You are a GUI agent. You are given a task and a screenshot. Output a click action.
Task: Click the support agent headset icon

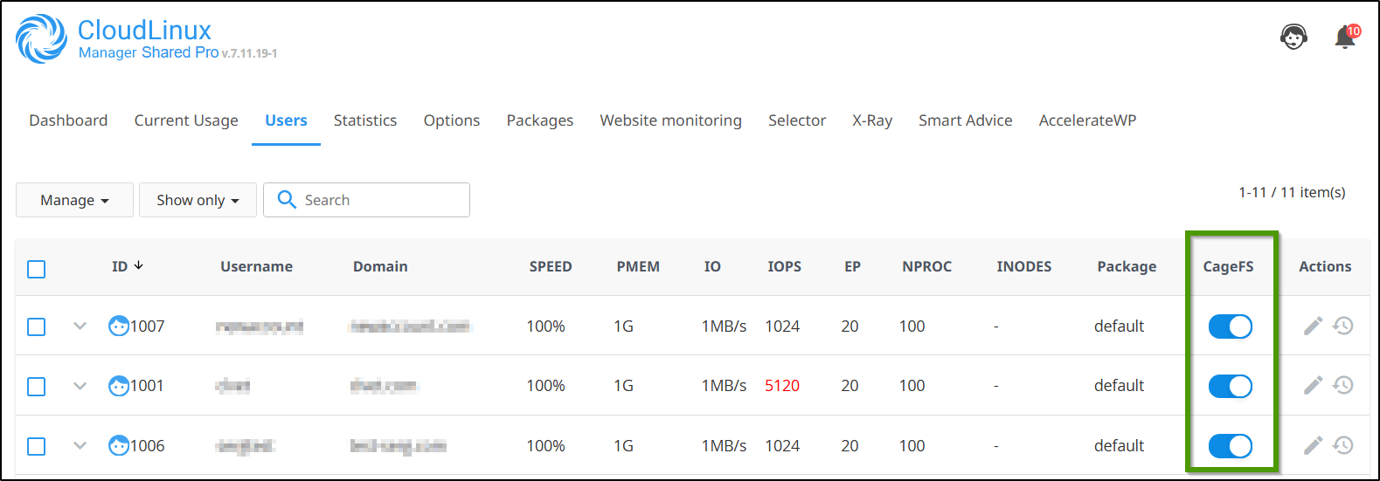coord(1293,38)
